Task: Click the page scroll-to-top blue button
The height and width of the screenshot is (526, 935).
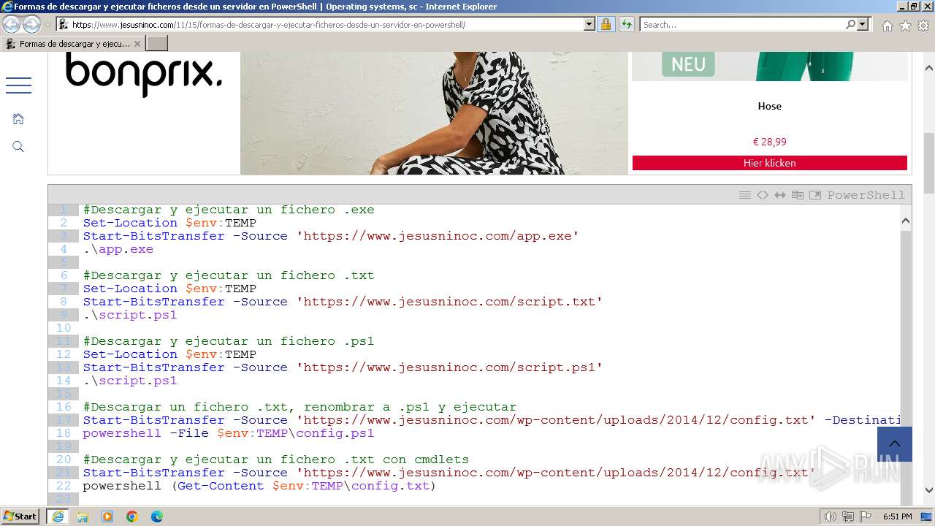Action: tap(895, 443)
